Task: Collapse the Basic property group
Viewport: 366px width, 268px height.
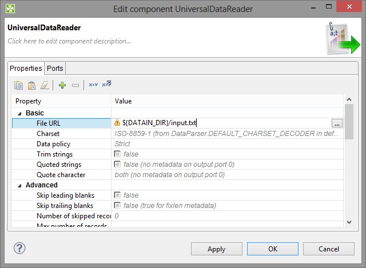Action: pos(21,113)
